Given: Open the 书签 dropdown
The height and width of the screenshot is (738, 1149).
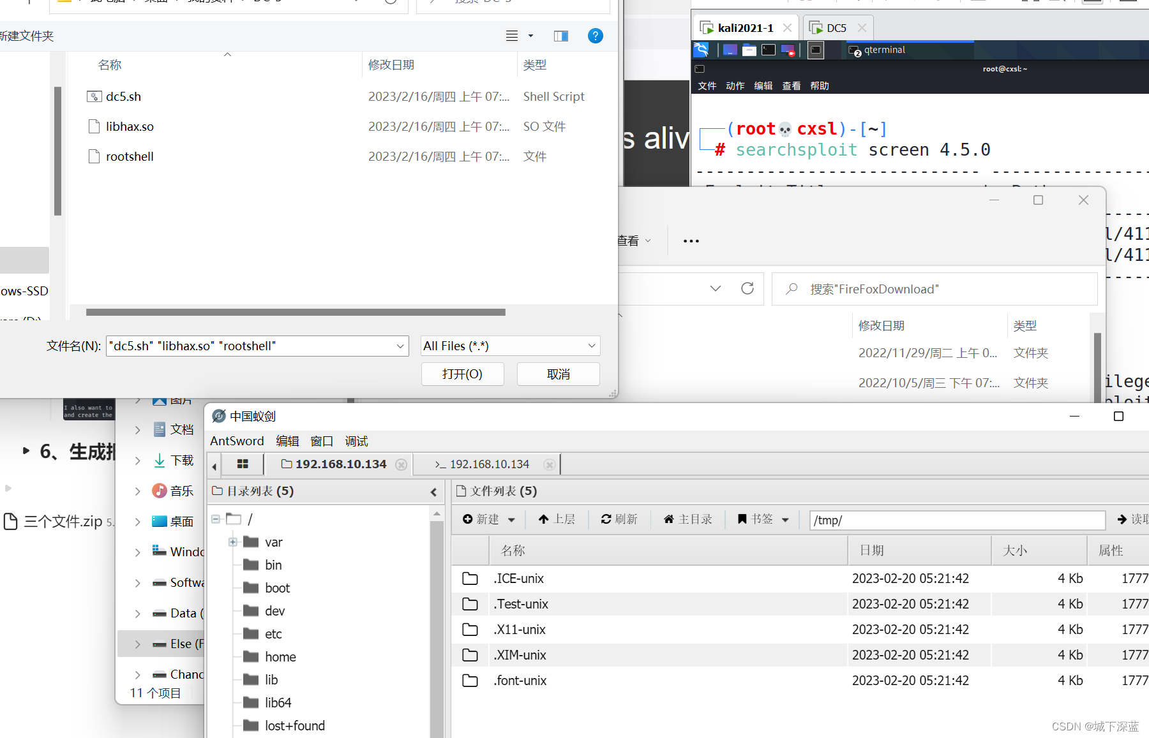Looking at the screenshot, I should coord(763,519).
